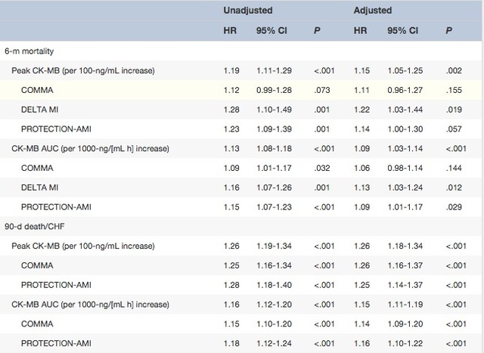The width and height of the screenshot is (484, 353).
Task: Click the unadjusted HR value 1.19
Action: [x=231, y=70]
